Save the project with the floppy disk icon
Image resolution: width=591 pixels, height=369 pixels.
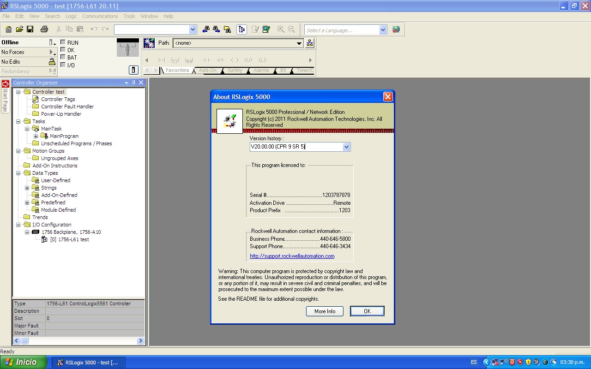[30, 29]
